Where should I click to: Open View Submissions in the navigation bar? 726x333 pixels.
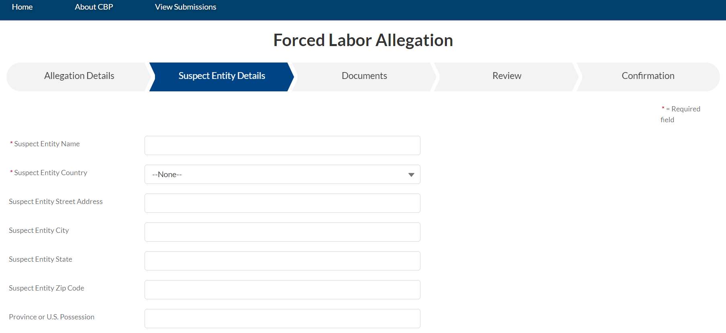[186, 7]
